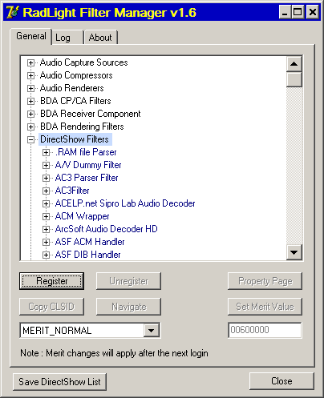Close the window via title bar X
The width and height of the screenshot is (324, 398).
pos(313,12)
